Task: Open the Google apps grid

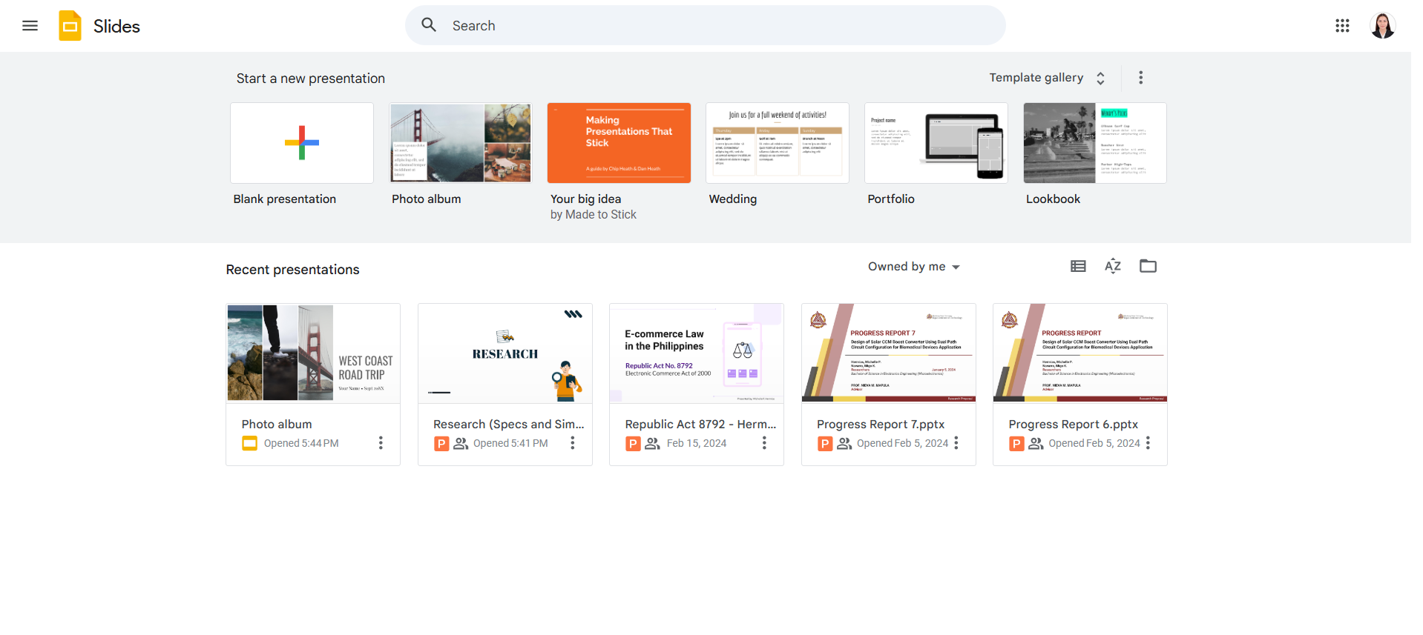Action: click(x=1342, y=26)
